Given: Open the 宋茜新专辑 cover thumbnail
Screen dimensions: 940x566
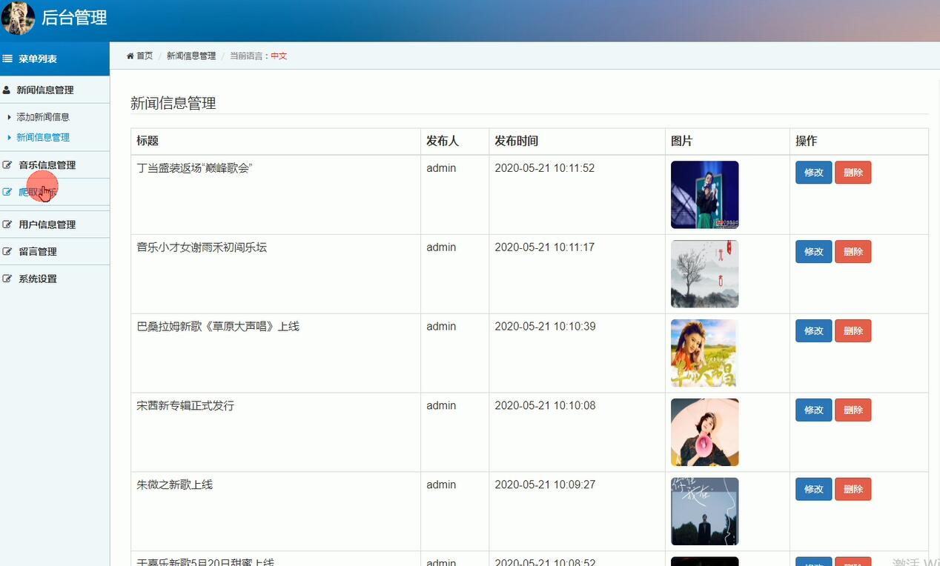Looking at the screenshot, I should point(705,433).
